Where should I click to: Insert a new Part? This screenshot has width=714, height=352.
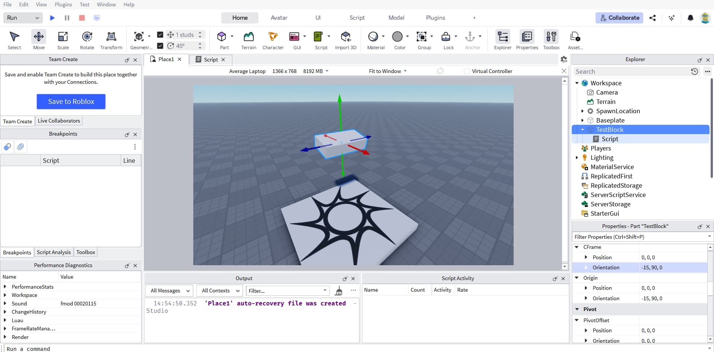tap(223, 39)
